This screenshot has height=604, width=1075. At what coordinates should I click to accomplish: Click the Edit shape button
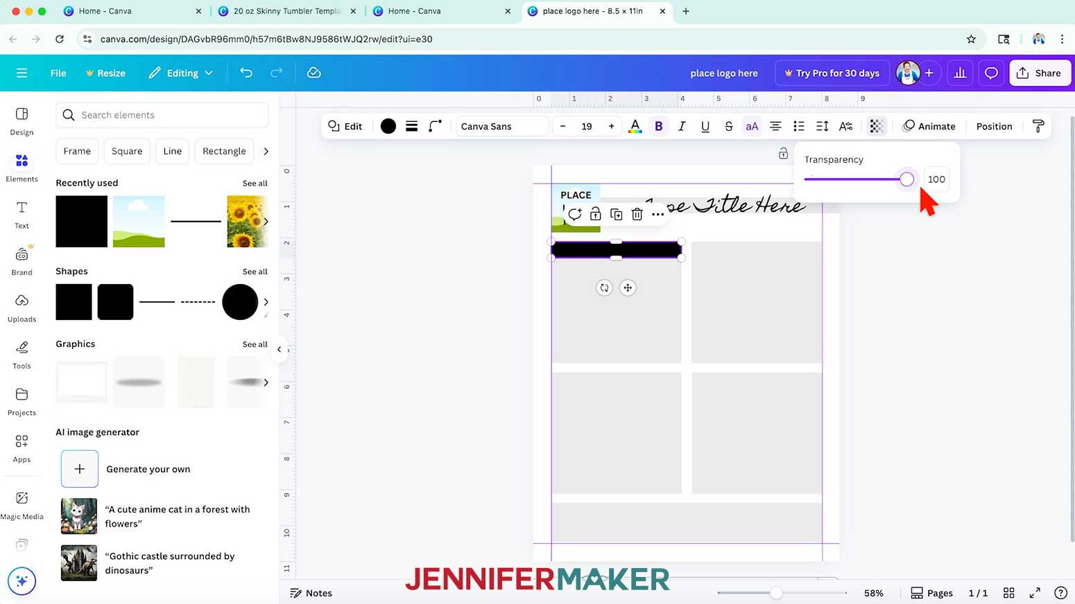[345, 126]
